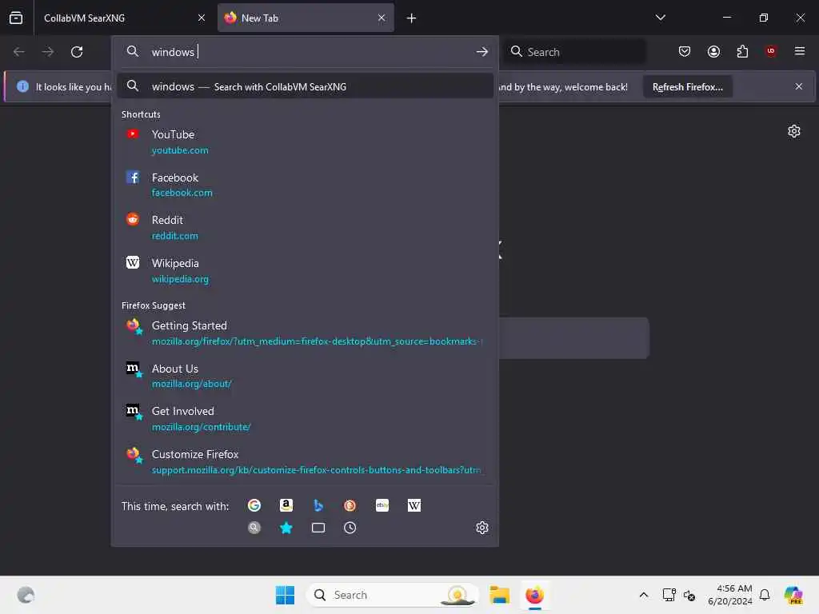Screen dimensions: 819x614
Task: Dismiss the refresh Firefox notification bar
Action: (799, 86)
